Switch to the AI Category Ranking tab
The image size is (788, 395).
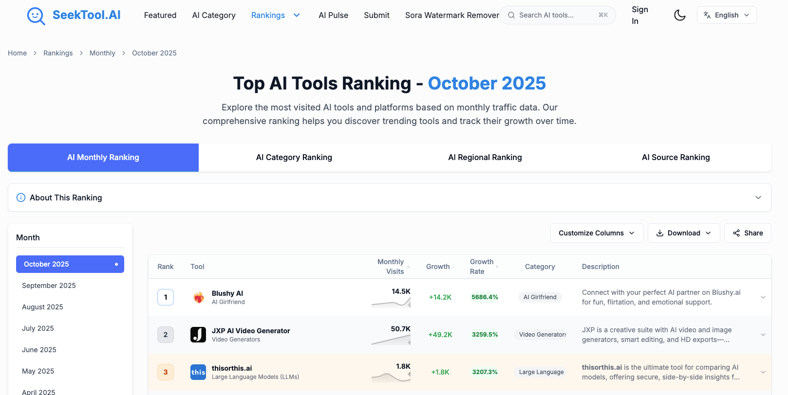click(x=294, y=158)
